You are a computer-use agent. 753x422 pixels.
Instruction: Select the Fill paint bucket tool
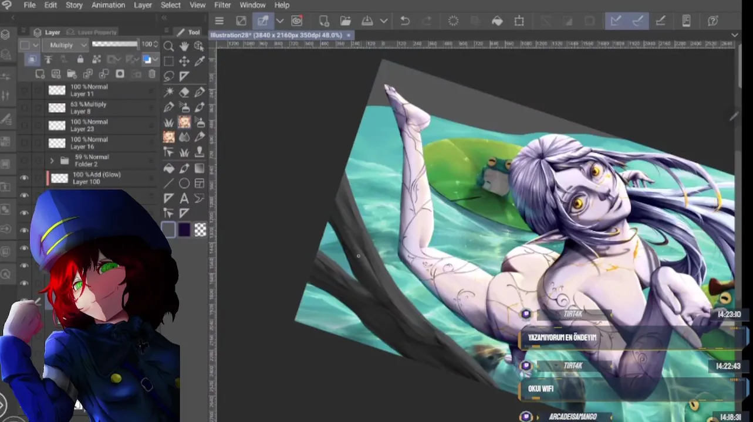(169, 168)
